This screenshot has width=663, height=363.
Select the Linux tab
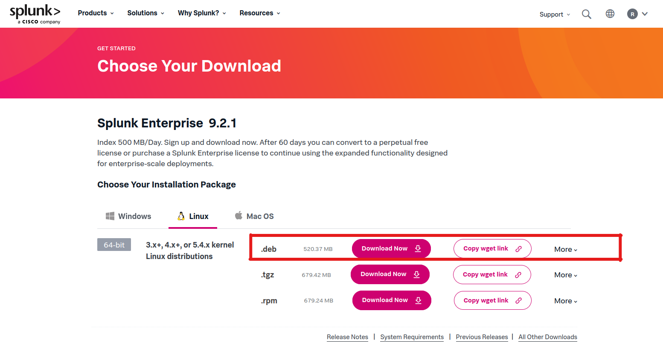tap(193, 216)
